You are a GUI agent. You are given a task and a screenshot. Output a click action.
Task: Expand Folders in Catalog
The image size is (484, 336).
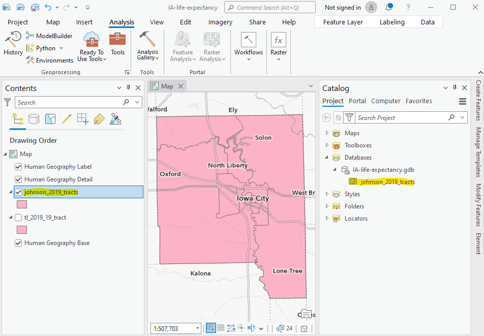click(x=327, y=206)
